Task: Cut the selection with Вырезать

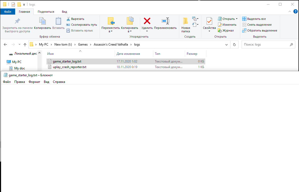Action: click(x=75, y=19)
